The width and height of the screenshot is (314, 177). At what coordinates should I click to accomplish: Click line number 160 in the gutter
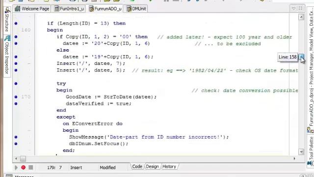26,30
